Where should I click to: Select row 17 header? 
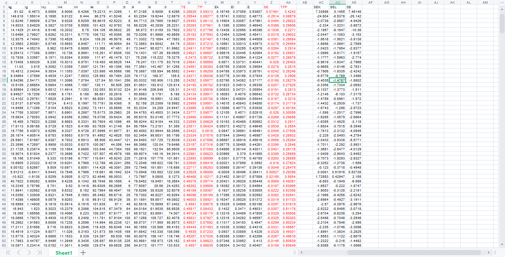point(4,80)
